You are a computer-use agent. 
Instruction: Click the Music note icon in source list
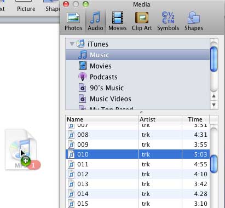[x=83, y=55]
